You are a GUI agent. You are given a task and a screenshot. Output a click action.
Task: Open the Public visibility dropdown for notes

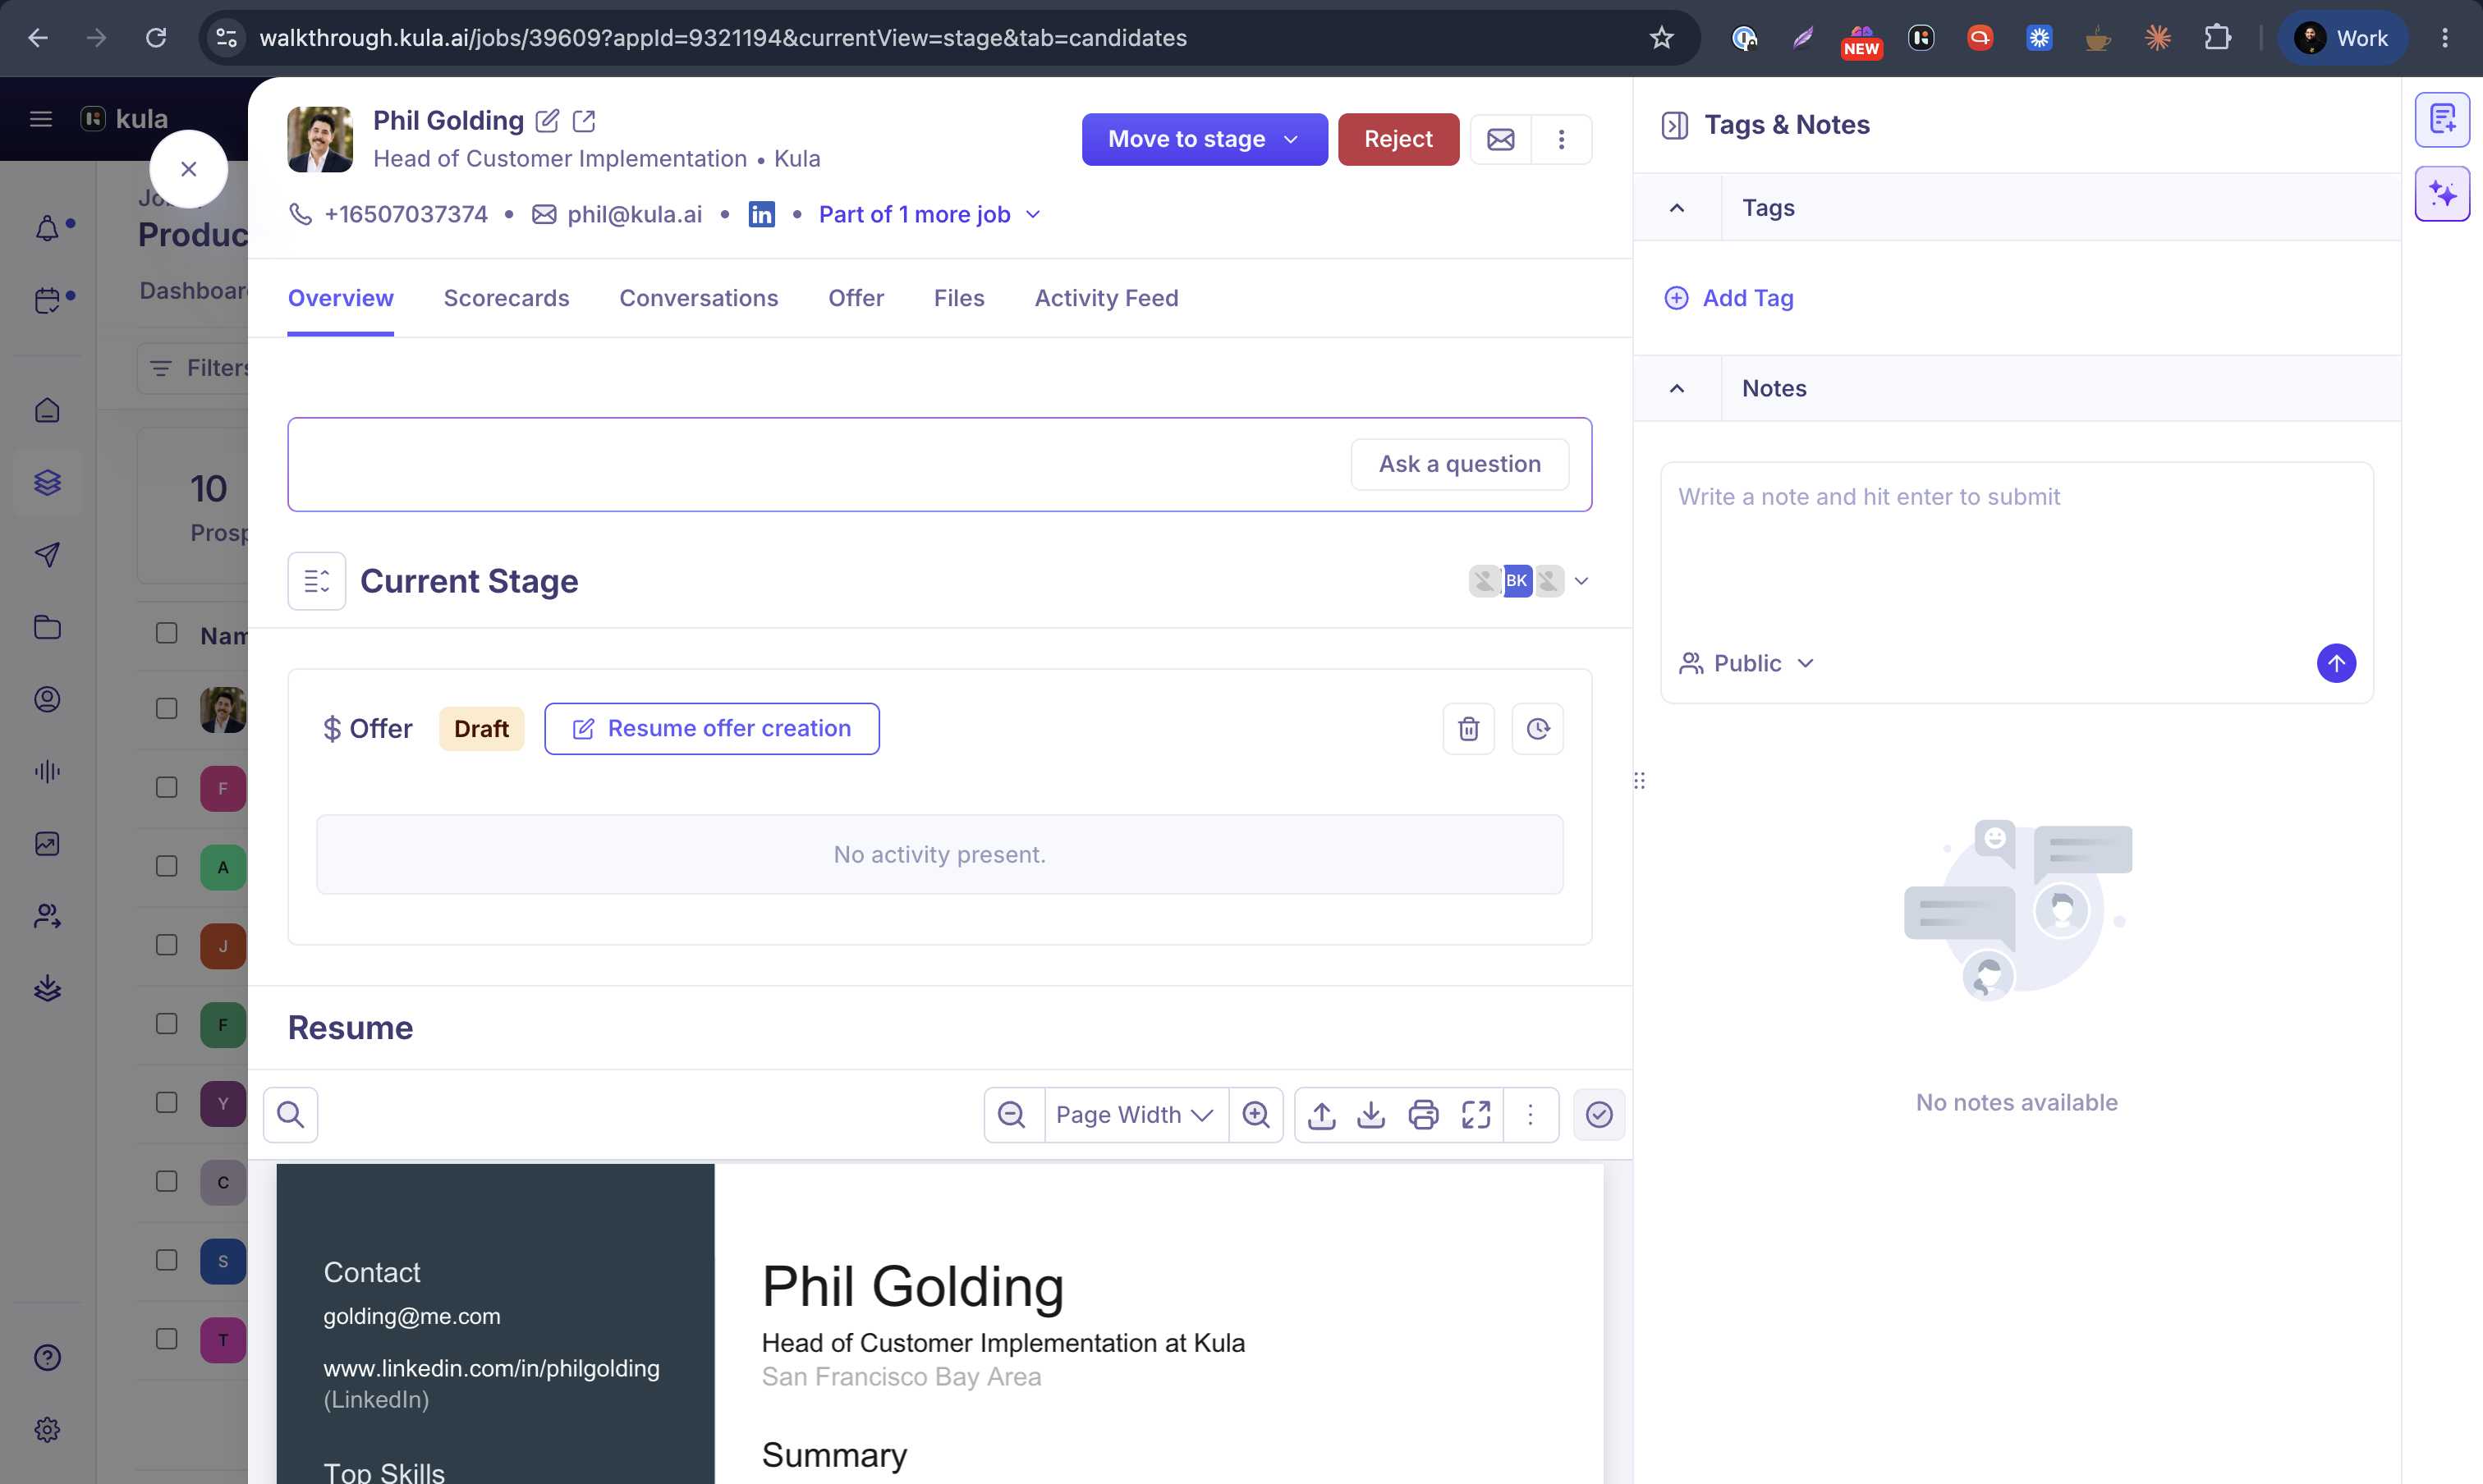(x=1746, y=663)
